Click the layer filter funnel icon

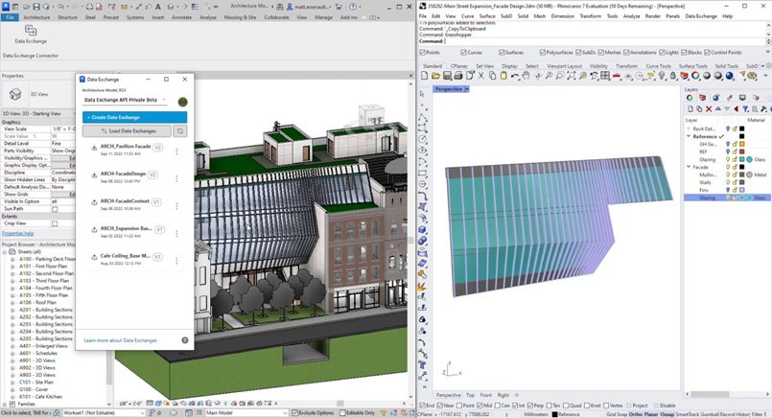click(745, 109)
